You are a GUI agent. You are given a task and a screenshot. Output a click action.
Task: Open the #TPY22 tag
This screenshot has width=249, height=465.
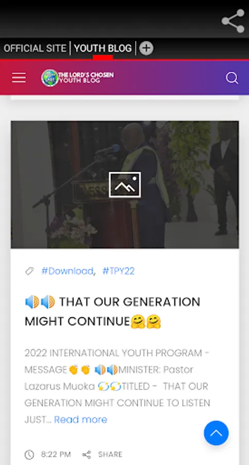click(119, 271)
